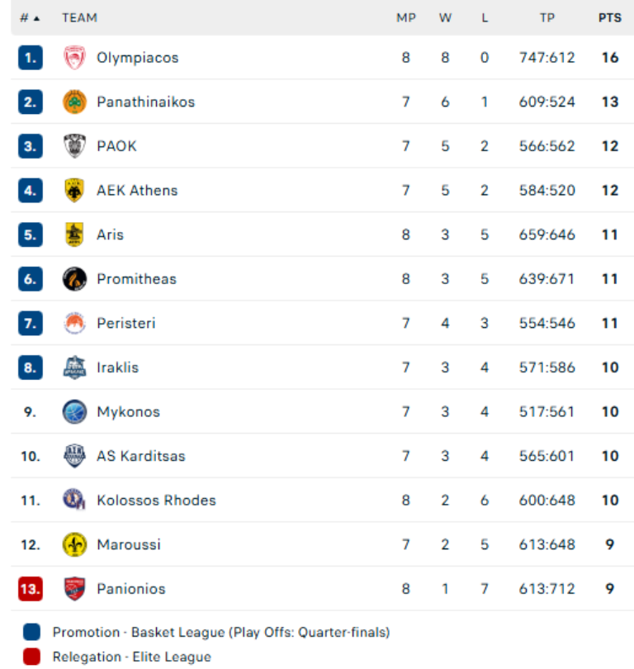Click the red Relegation legend swatch
The height and width of the screenshot is (669, 634).
(x=31, y=657)
